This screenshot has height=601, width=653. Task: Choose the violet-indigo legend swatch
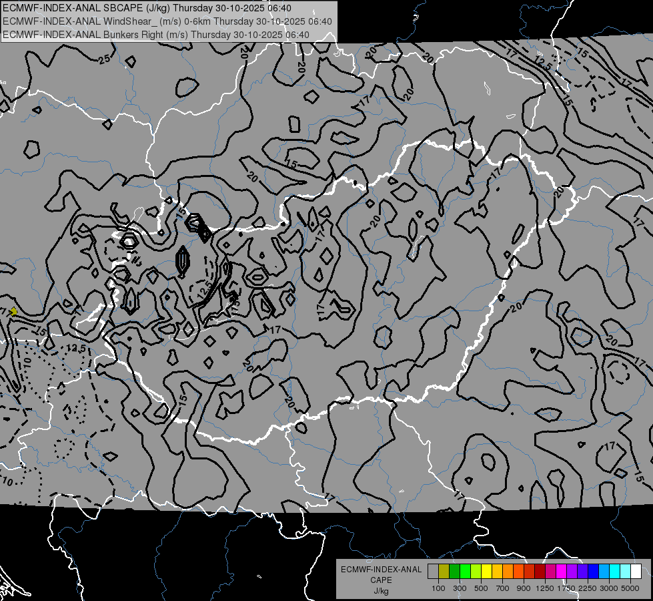click(583, 571)
